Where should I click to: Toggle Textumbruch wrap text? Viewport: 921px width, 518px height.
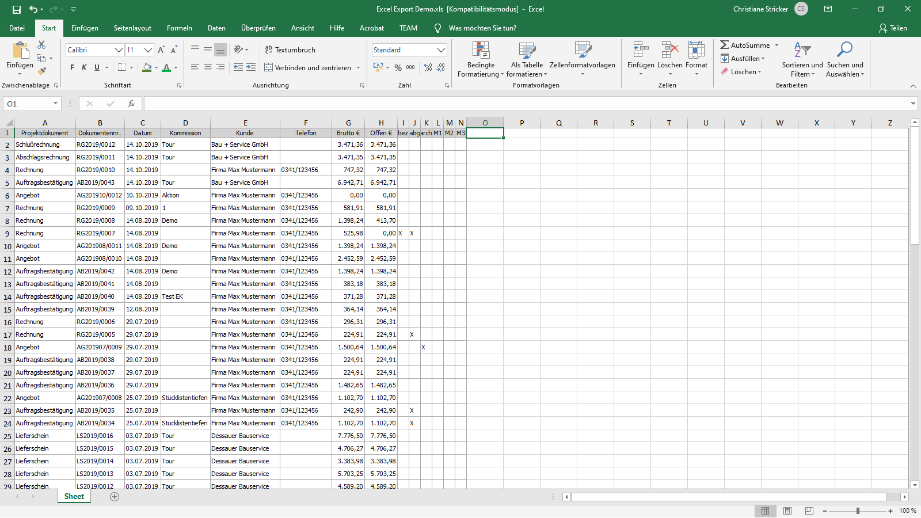point(290,50)
